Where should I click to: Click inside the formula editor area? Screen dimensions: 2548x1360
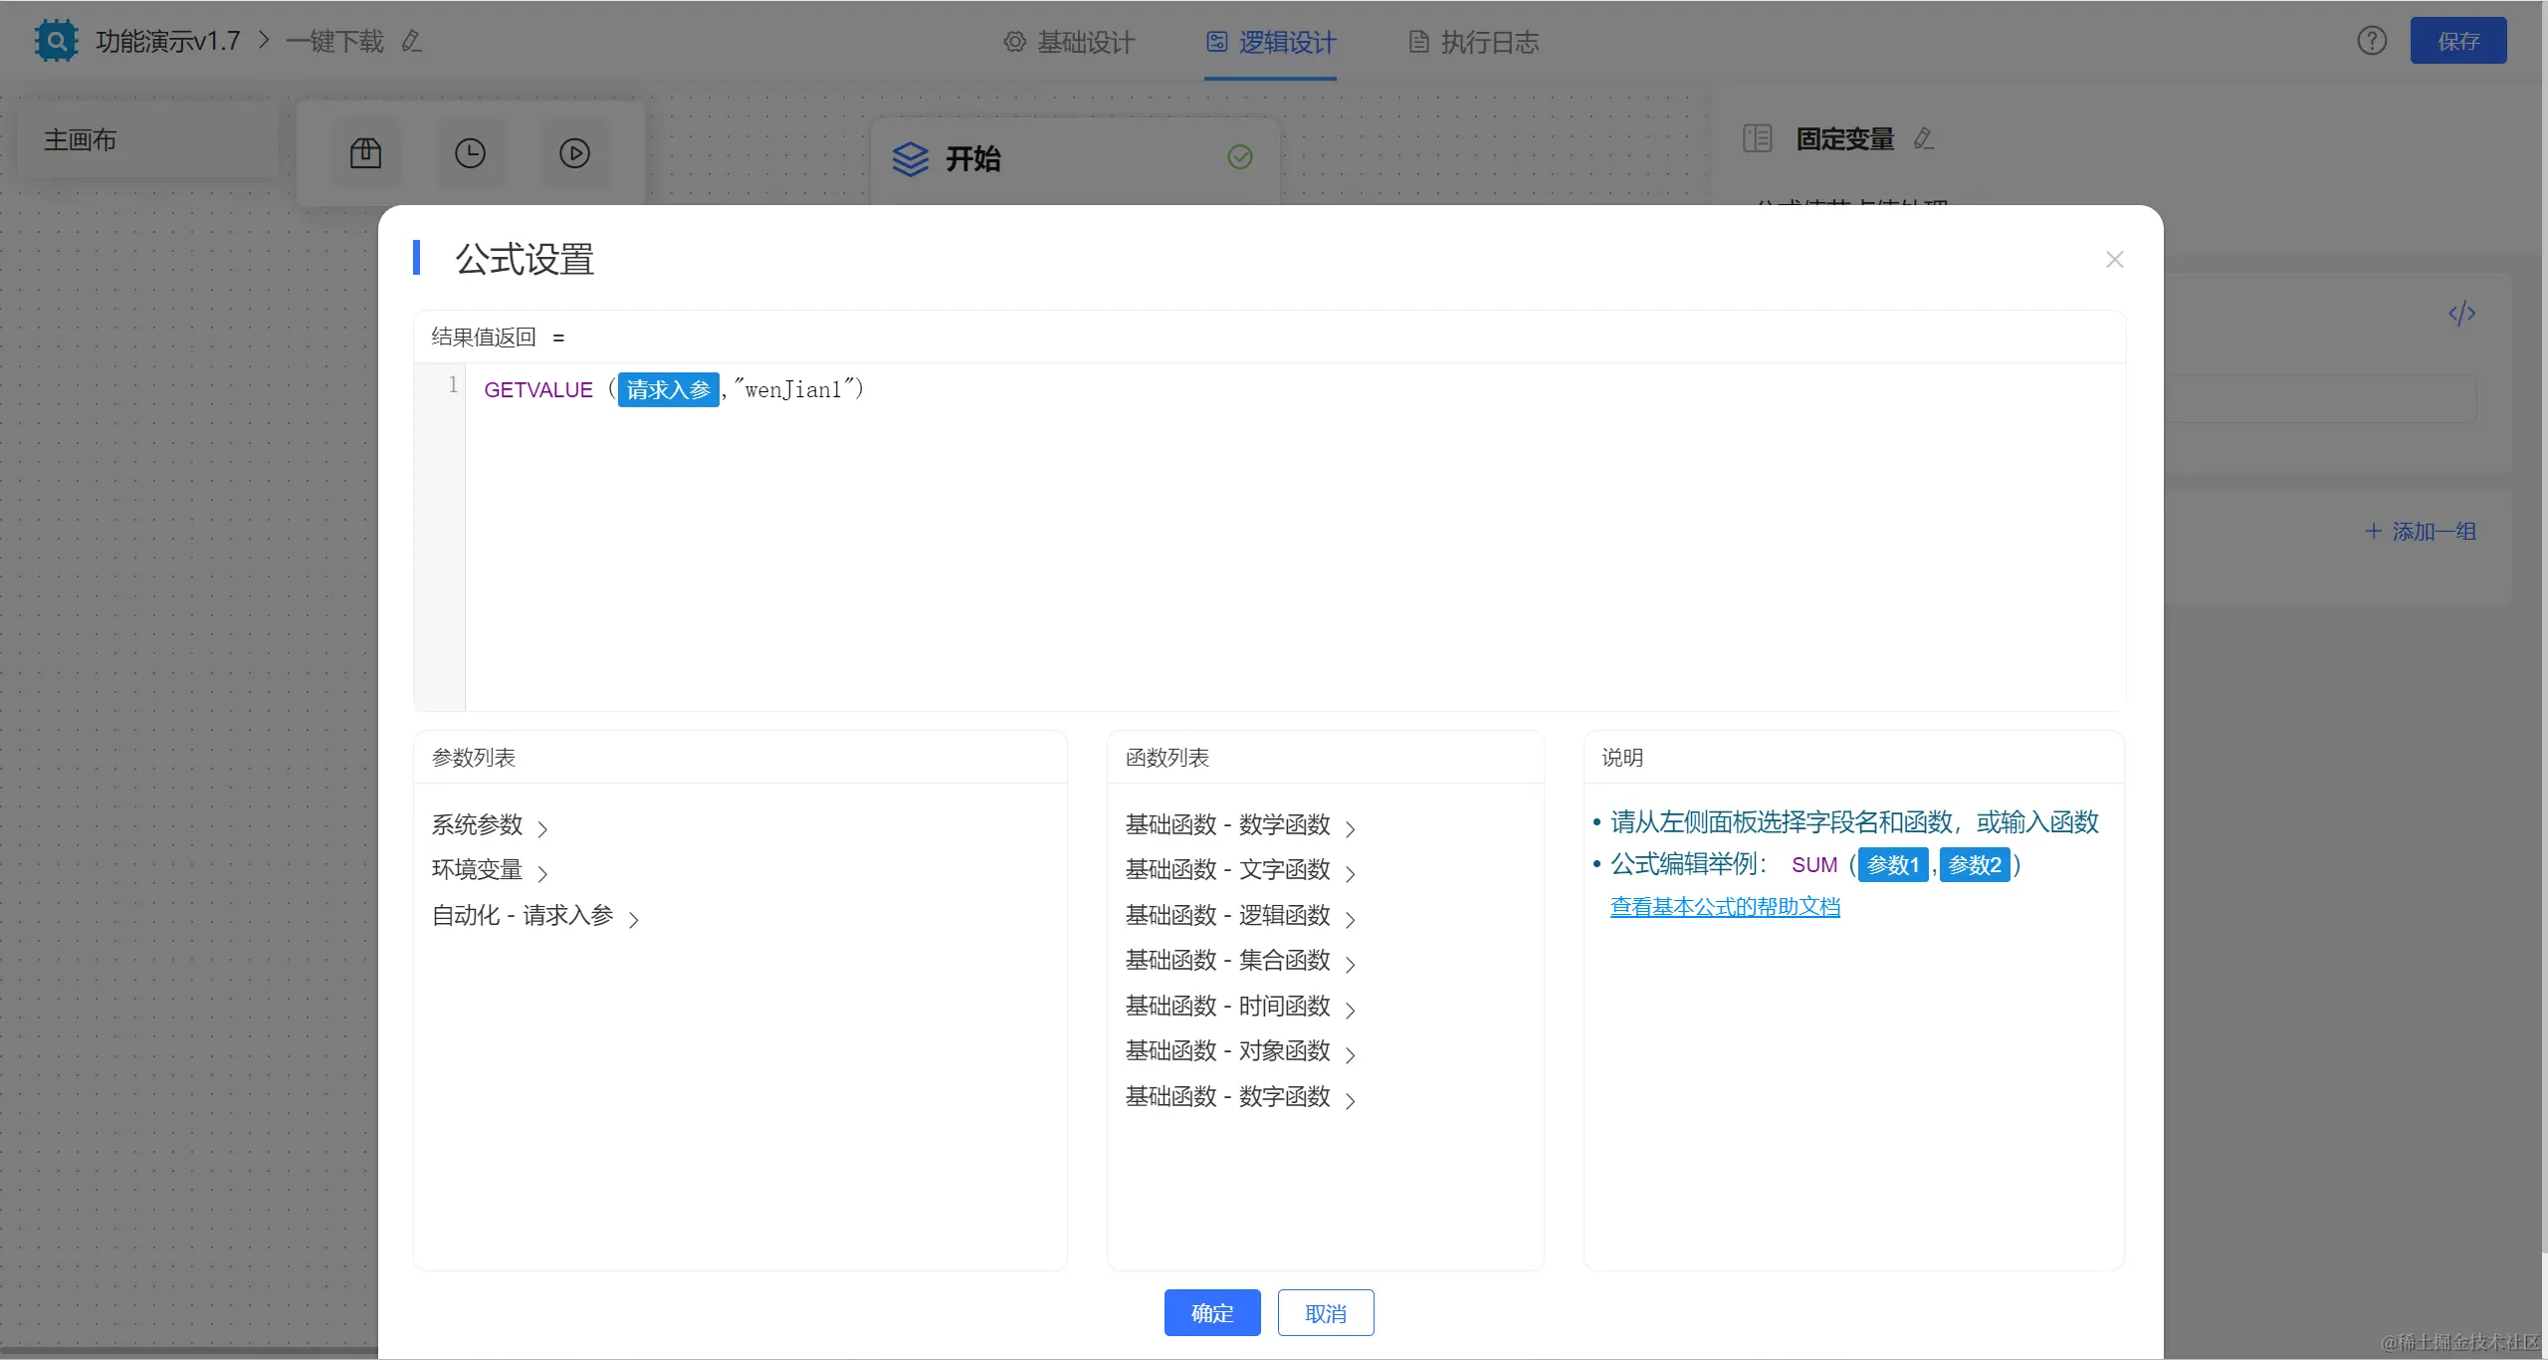pos(1294,538)
